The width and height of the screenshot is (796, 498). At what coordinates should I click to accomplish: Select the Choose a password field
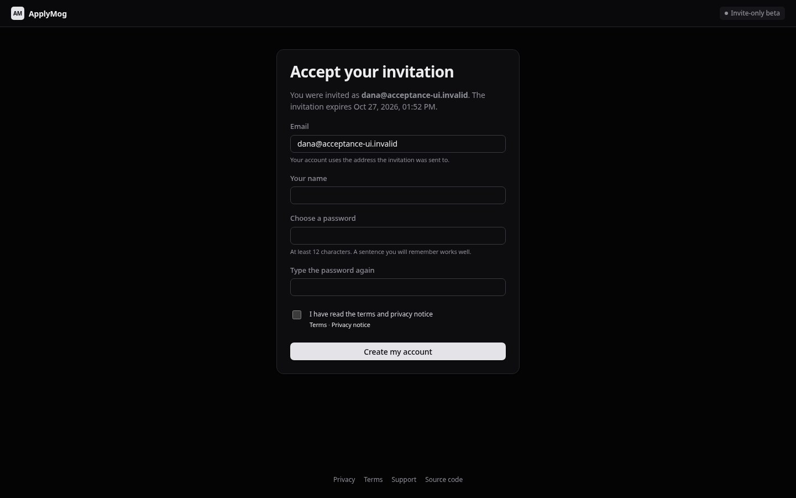[398, 236]
